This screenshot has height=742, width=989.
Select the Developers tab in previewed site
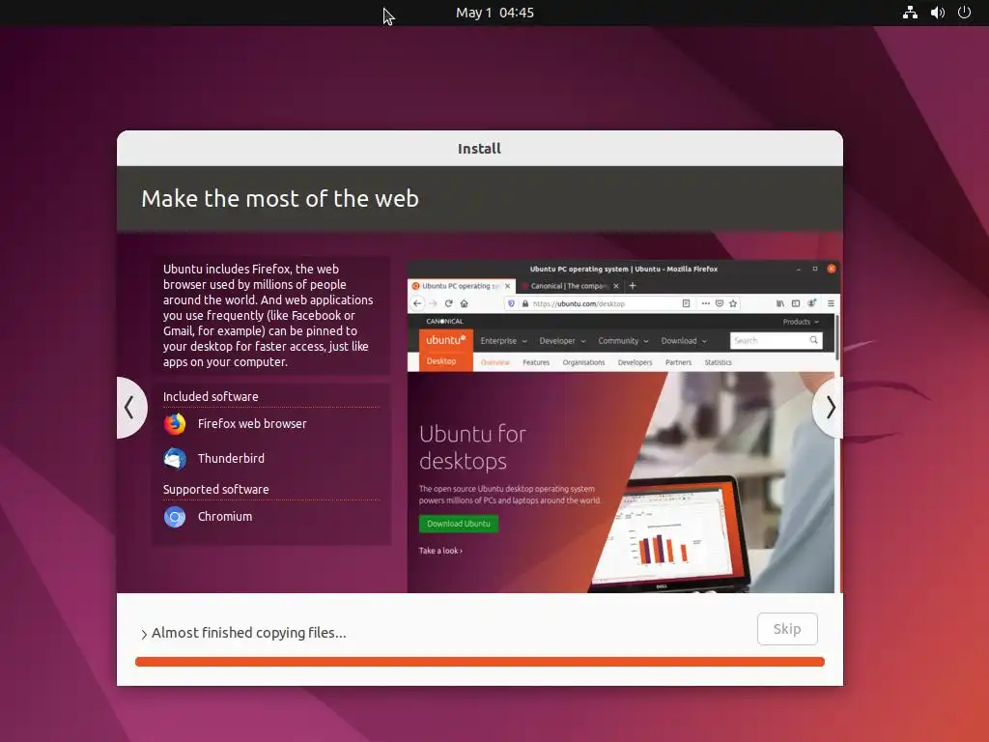(x=635, y=363)
